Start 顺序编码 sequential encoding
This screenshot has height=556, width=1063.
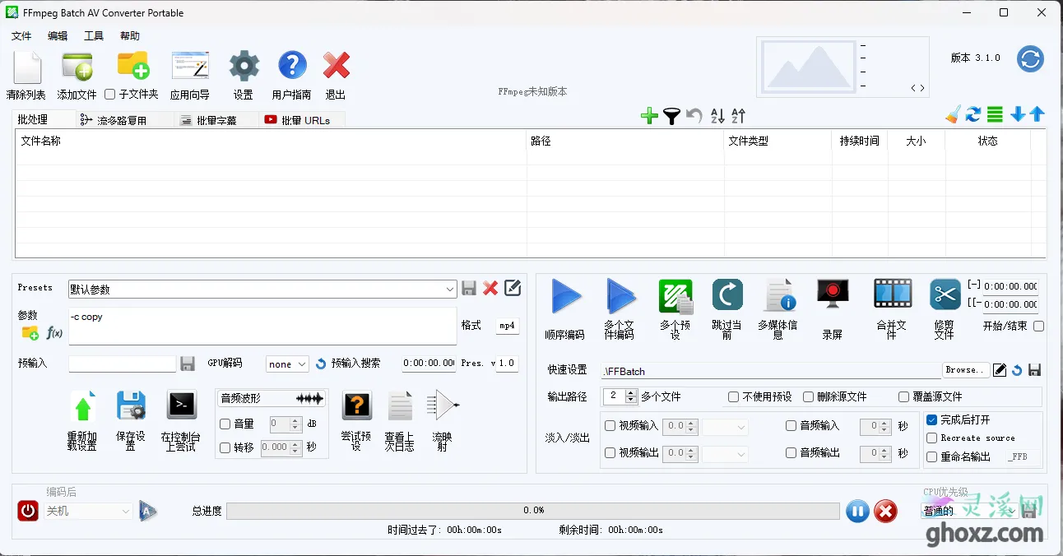point(566,296)
